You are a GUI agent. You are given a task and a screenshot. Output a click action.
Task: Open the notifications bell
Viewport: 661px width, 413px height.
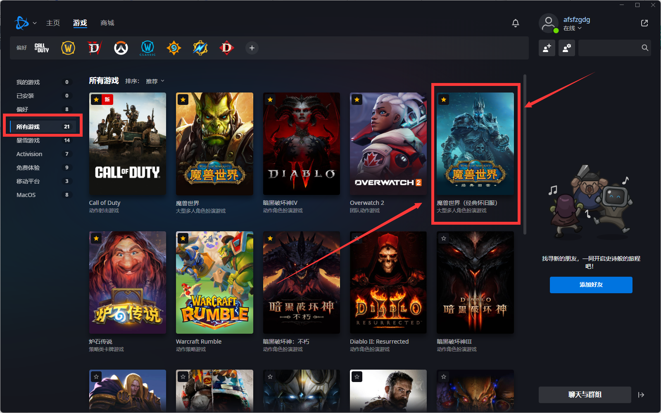pos(516,23)
